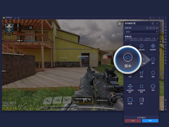Add the repeated tap control with circle icon
Screen dimensions: 169x127
coord(141,48)
